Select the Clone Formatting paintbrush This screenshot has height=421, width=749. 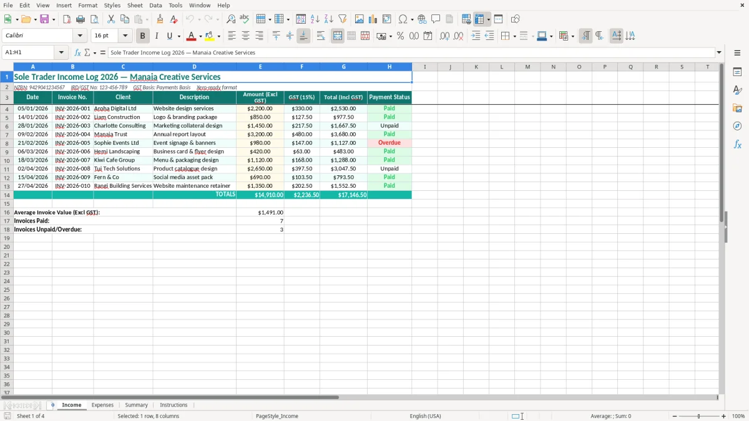(x=160, y=19)
